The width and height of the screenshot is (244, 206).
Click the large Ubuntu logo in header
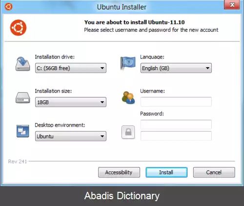[18, 28]
